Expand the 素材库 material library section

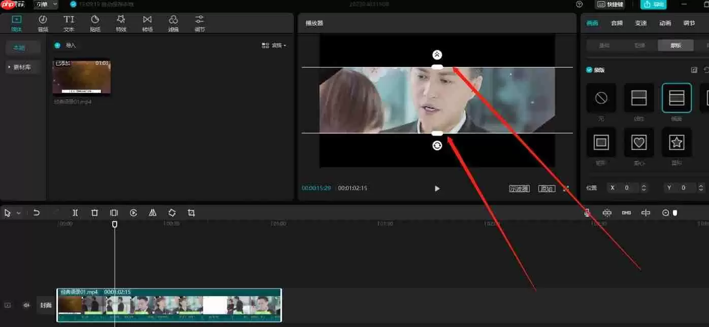[x=22, y=66]
